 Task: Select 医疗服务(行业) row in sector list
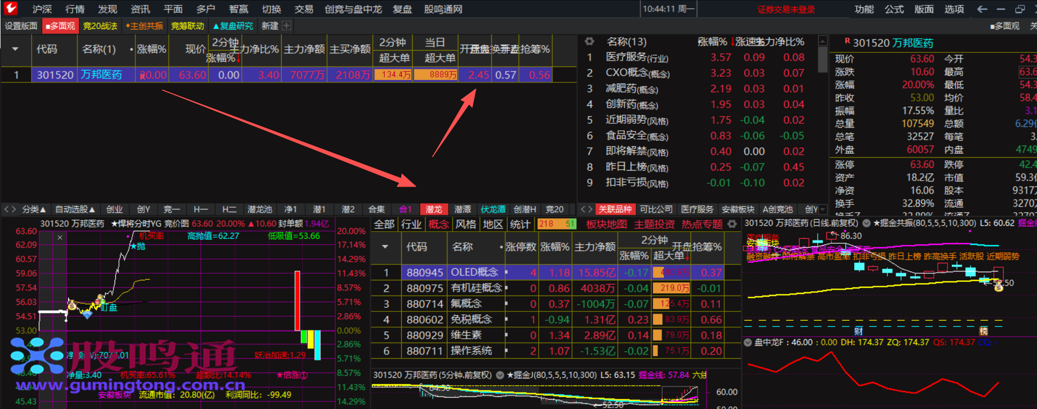pos(699,57)
